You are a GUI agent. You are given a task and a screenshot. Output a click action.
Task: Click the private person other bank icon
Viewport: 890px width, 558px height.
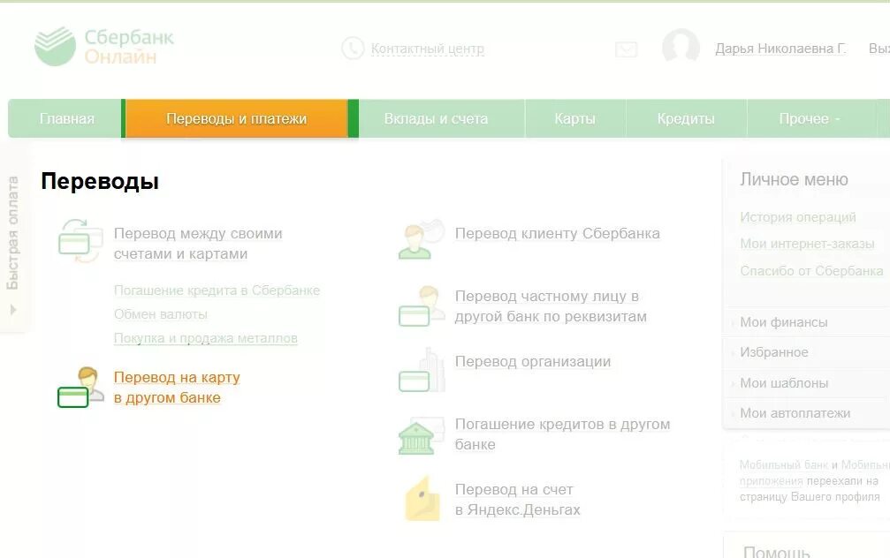click(x=421, y=306)
